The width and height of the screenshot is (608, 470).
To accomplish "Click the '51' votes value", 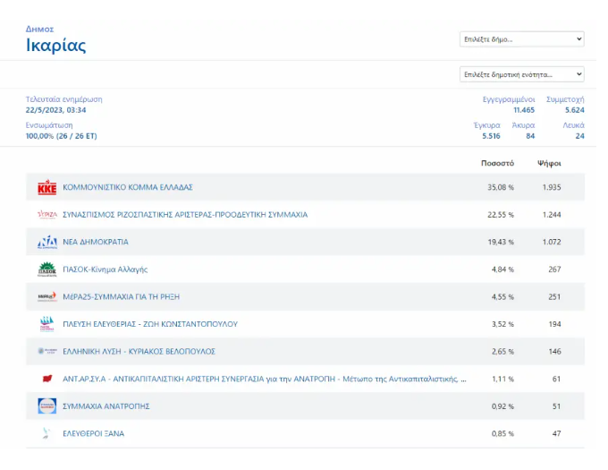I will coord(556,406).
